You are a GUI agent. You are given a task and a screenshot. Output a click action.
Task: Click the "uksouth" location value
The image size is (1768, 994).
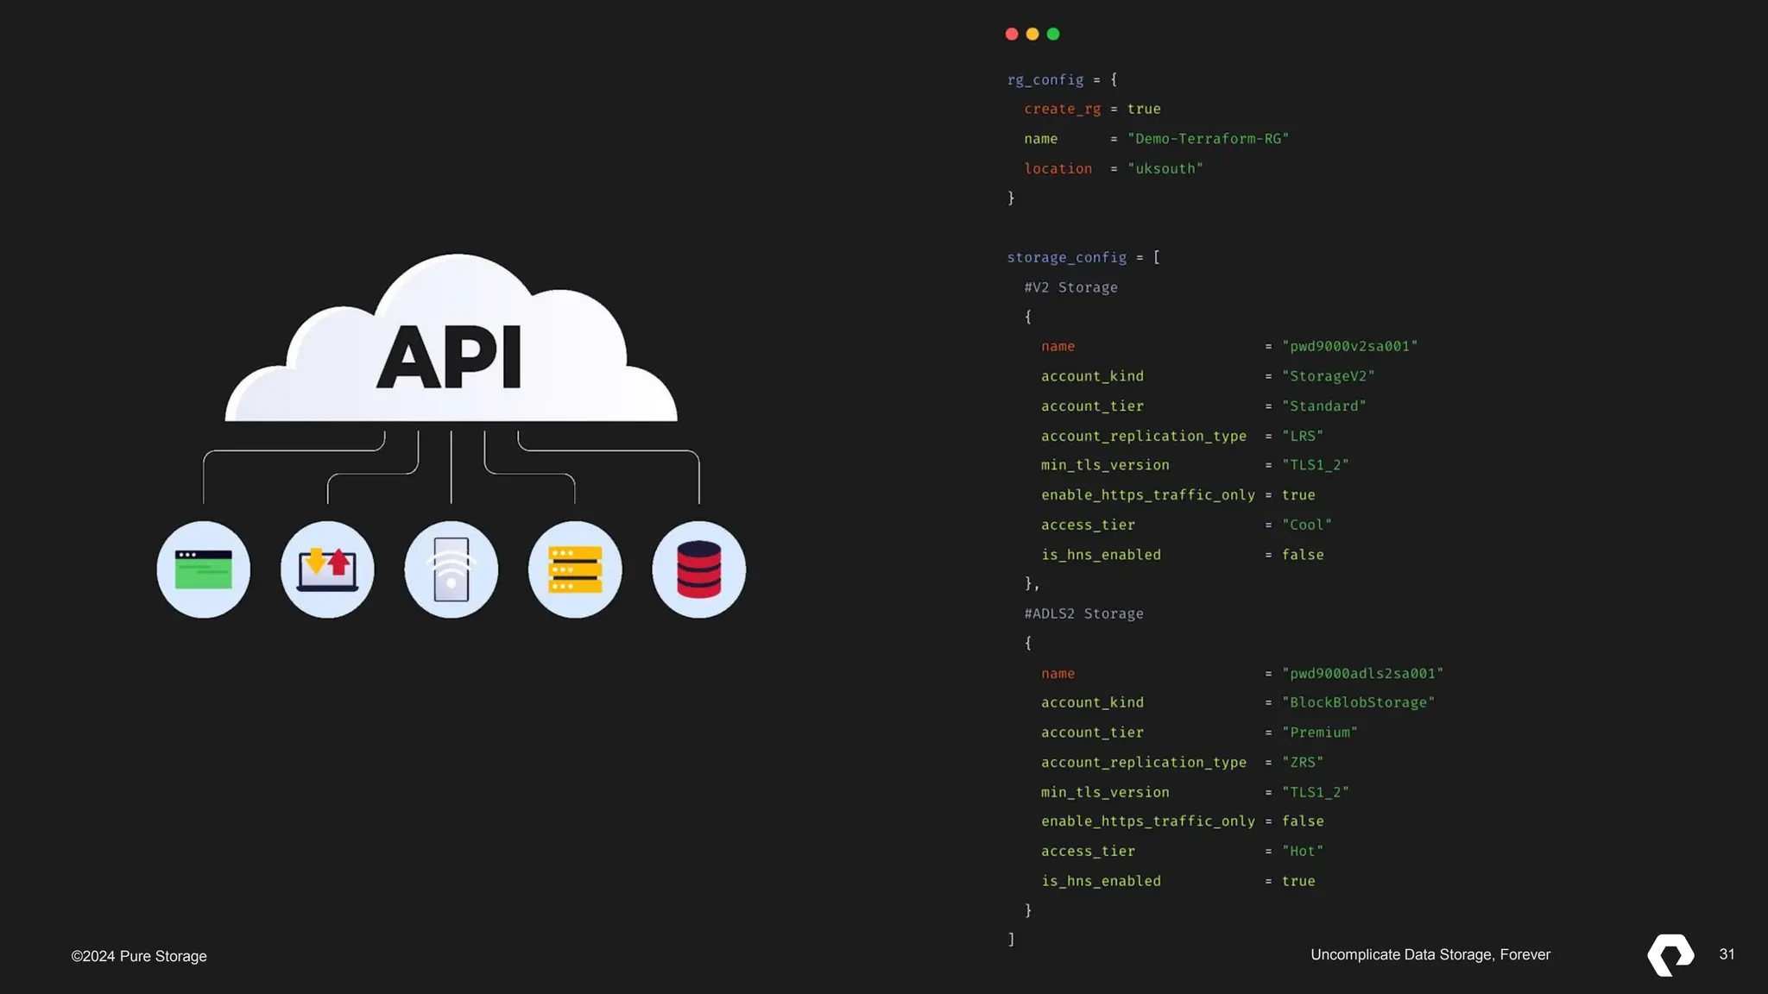(1165, 169)
